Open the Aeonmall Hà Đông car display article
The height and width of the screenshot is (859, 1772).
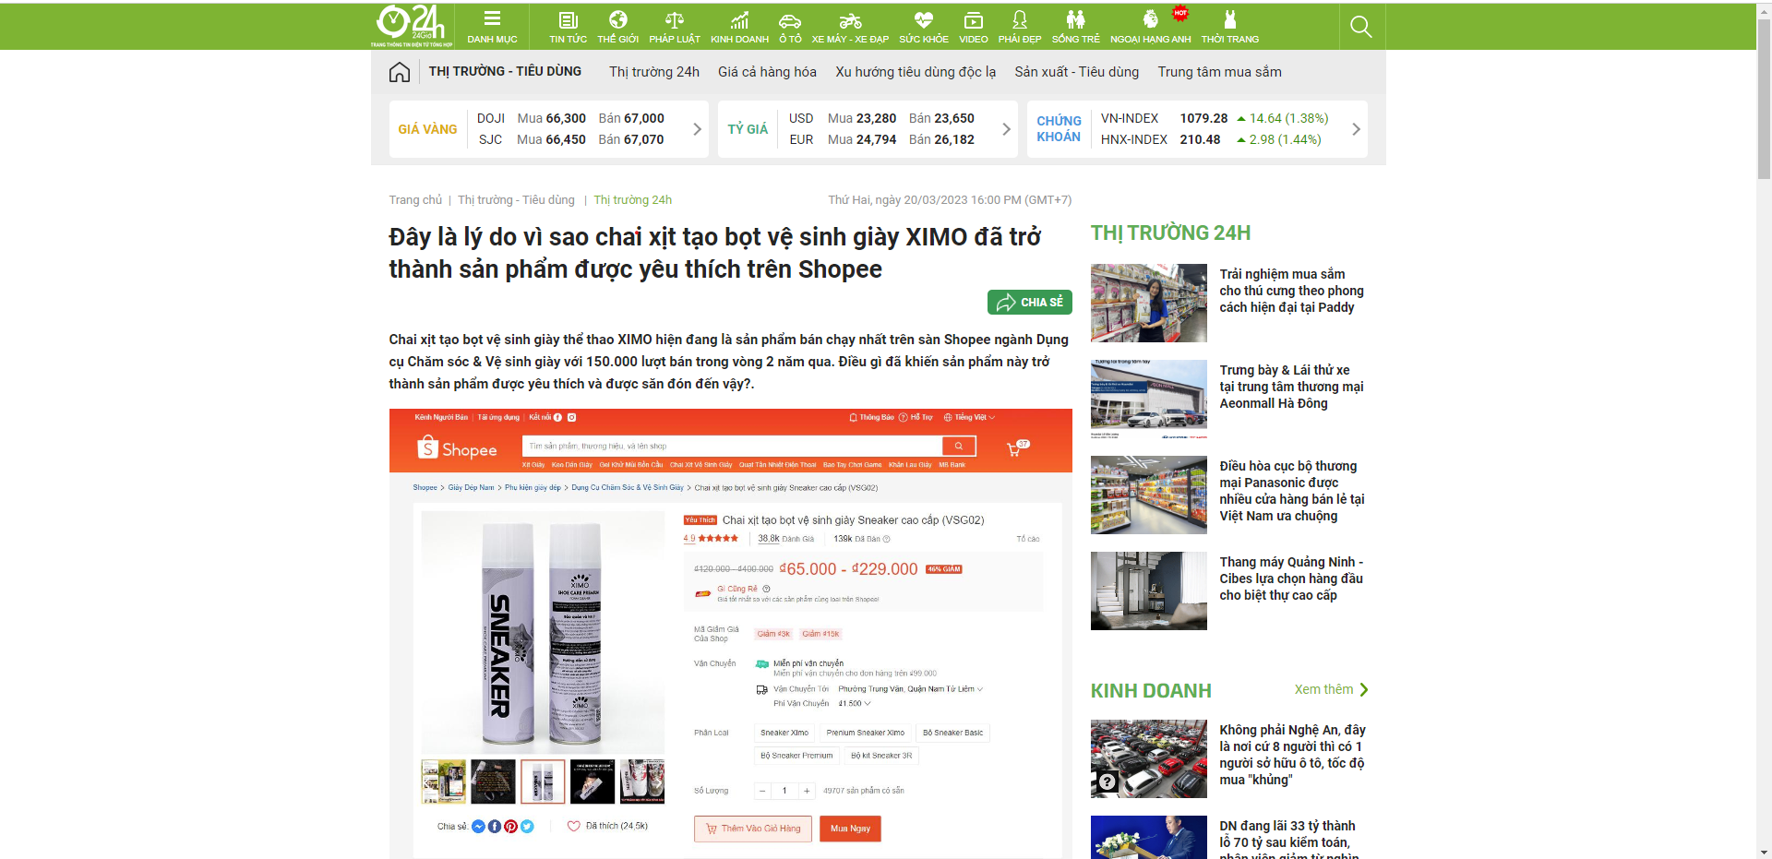(1291, 387)
